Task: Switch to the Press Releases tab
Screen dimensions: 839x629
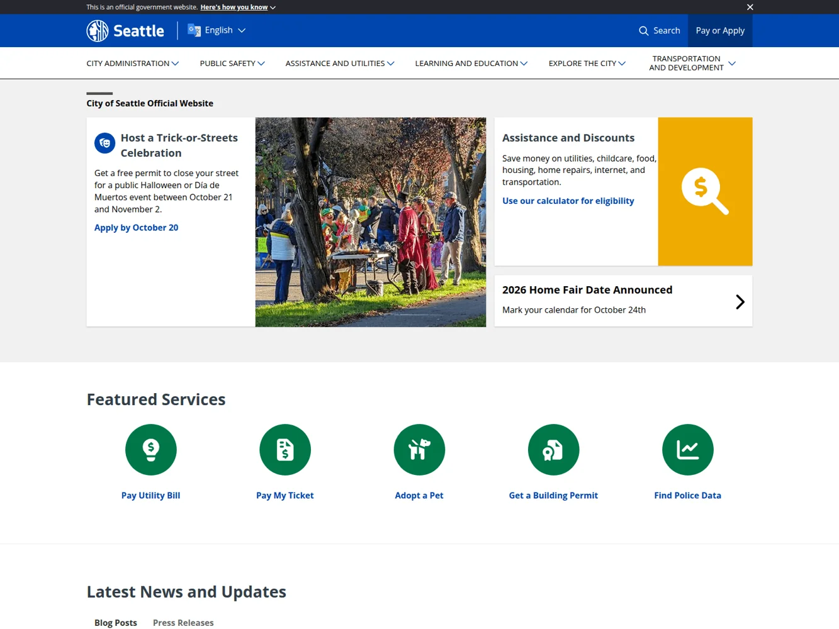Action: pyautogui.click(x=183, y=623)
